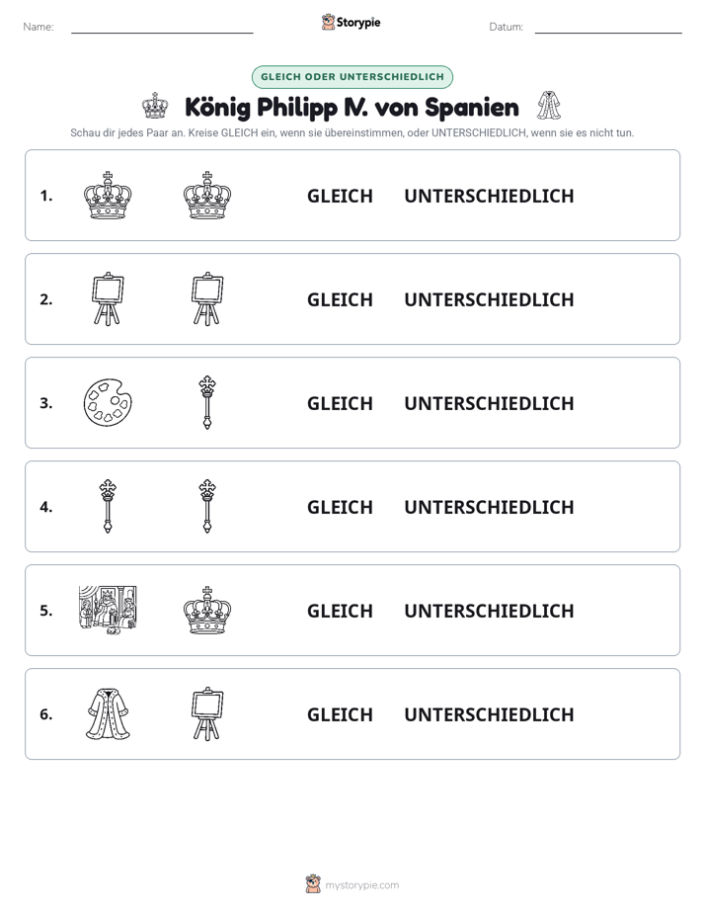The height and width of the screenshot is (913, 705).
Task: Click the crown icon beside the title
Action: [155, 106]
